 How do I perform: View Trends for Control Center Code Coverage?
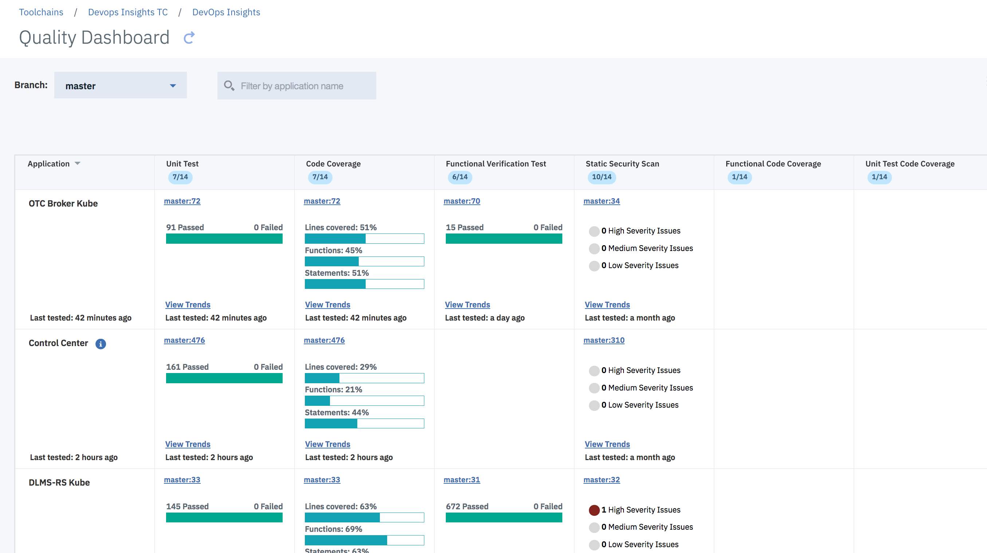point(327,444)
